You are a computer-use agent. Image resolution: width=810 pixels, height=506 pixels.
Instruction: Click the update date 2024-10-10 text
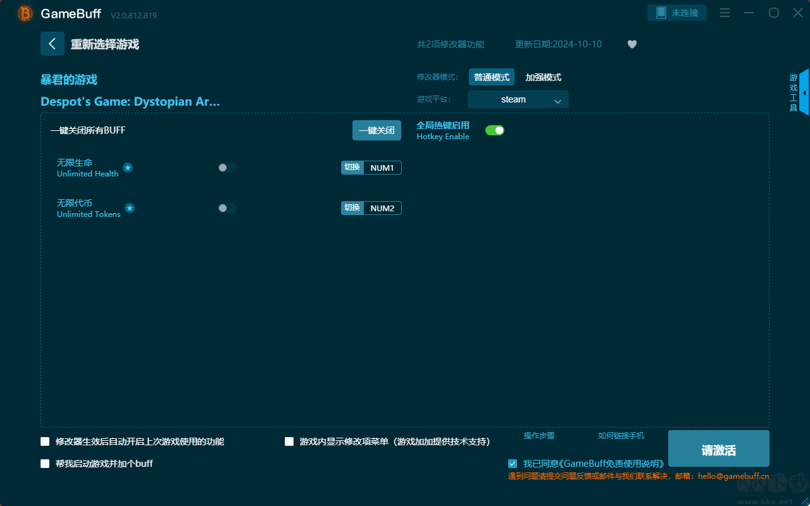(x=559, y=44)
